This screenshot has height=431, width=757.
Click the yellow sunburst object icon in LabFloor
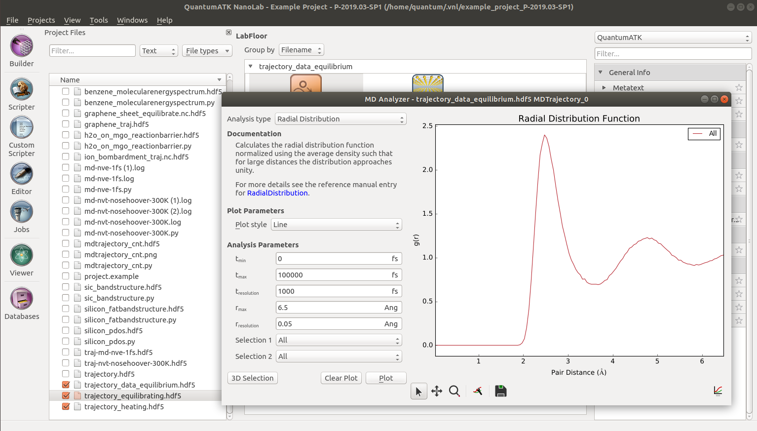click(x=428, y=83)
